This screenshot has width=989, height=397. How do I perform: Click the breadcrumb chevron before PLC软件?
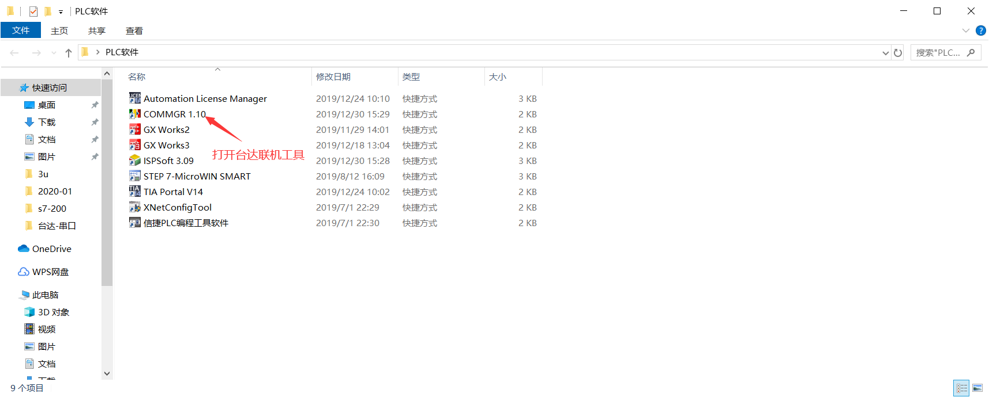(x=97, y=52)
